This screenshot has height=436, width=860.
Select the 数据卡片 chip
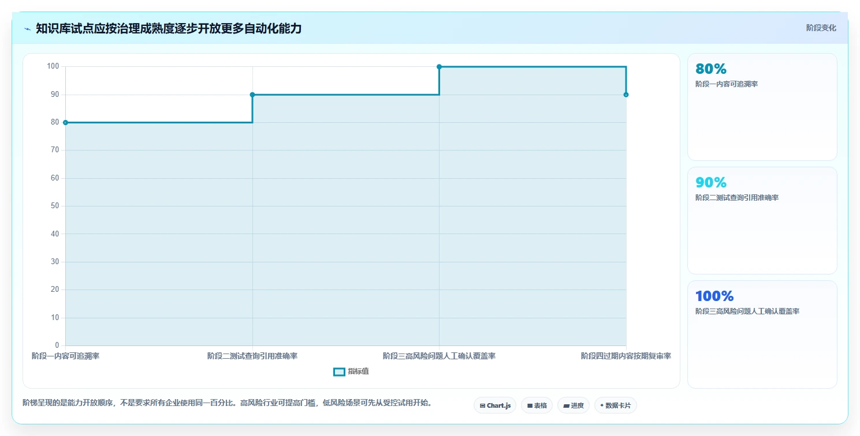(615, 405)
